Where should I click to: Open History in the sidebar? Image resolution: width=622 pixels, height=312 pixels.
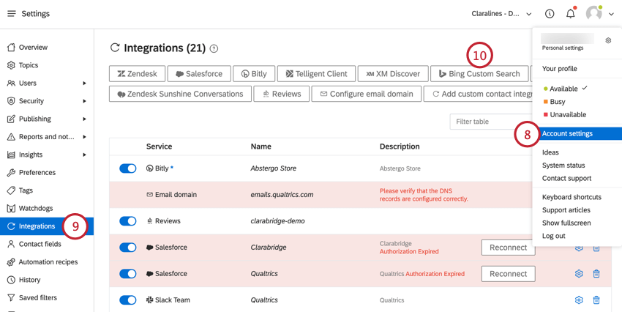tap(30, 280)
